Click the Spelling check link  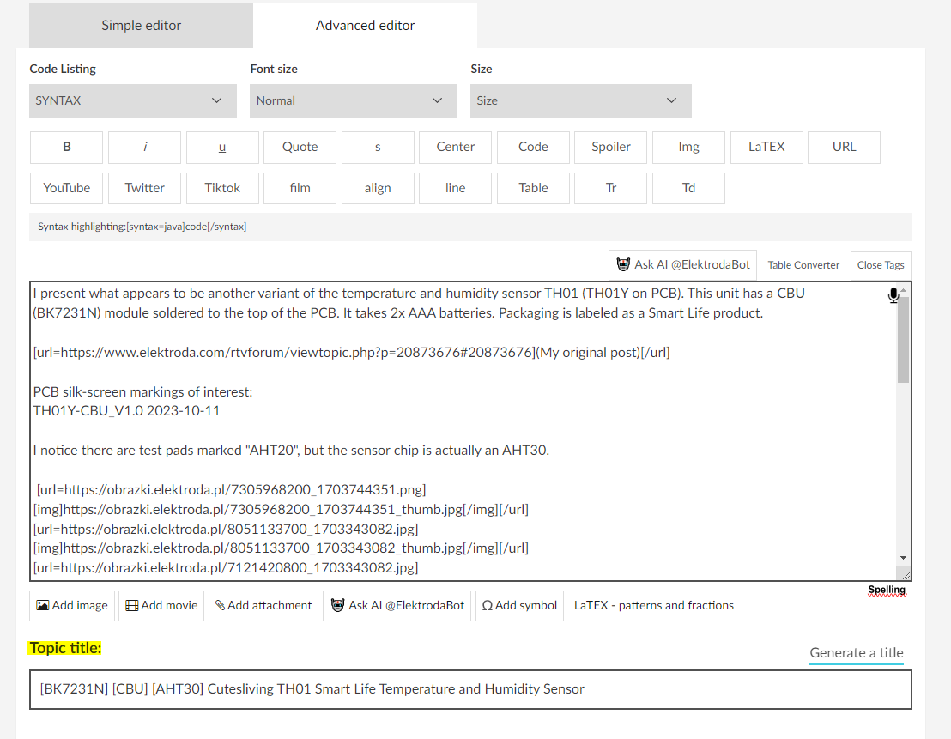click(x=887, y=590)
